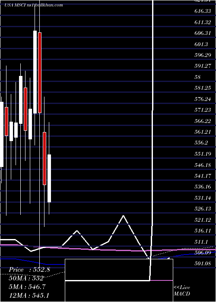Click the 5MA : 546.7 readout
This screenshot has width=216, height=302.
coord(27,287)
